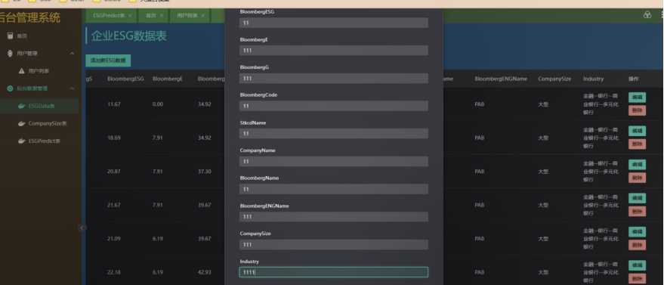Delete the row with BloombergESG 21.09
Viewport: 664px width, 285px height.
(x=637, y=245)
